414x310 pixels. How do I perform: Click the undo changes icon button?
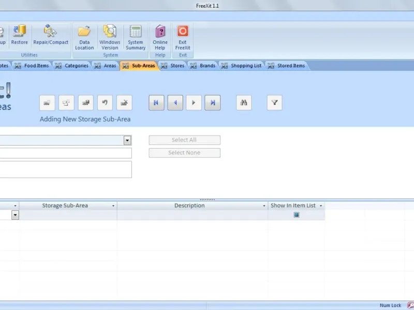[x=105, y=102]
